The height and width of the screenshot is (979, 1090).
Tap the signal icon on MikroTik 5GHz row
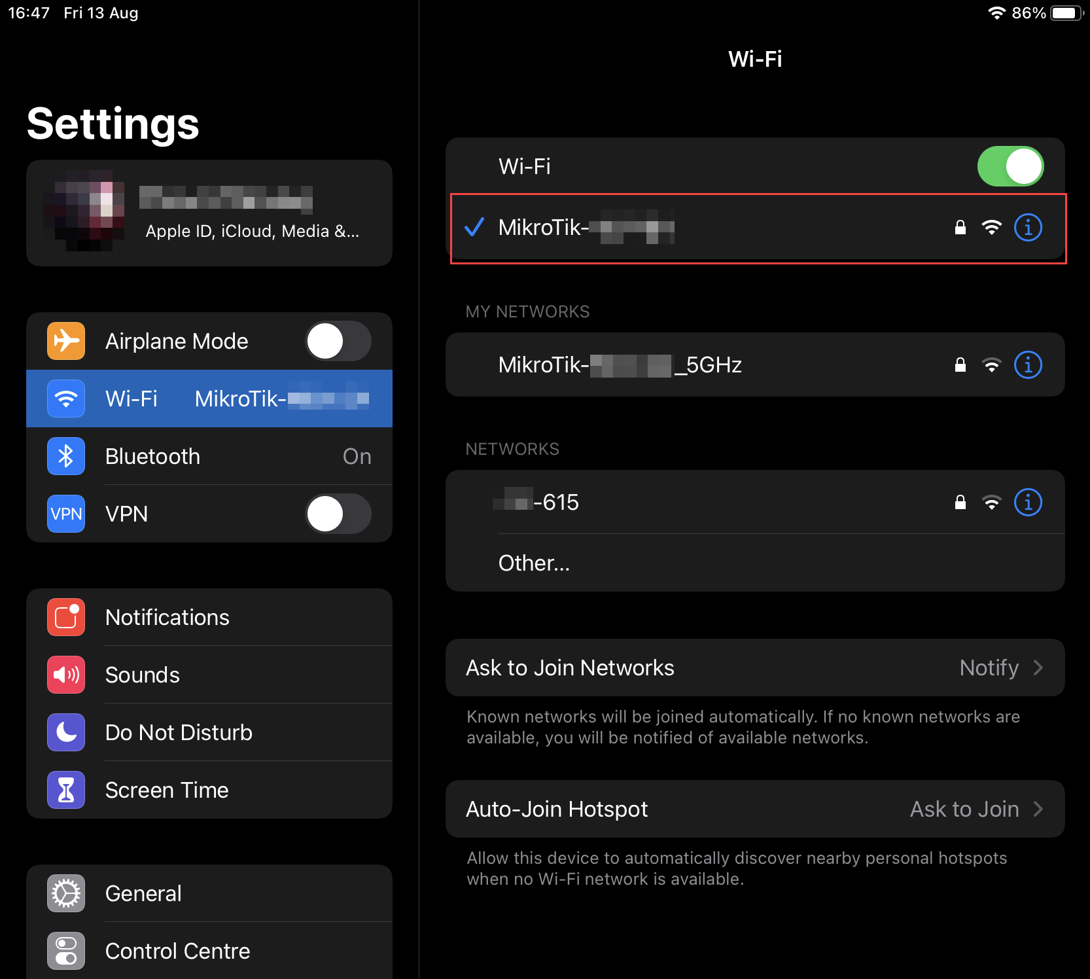tap(992, 365)
